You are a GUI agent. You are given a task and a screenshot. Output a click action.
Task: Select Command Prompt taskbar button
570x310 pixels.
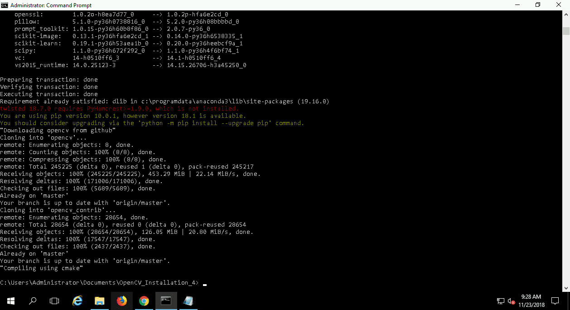166,301
